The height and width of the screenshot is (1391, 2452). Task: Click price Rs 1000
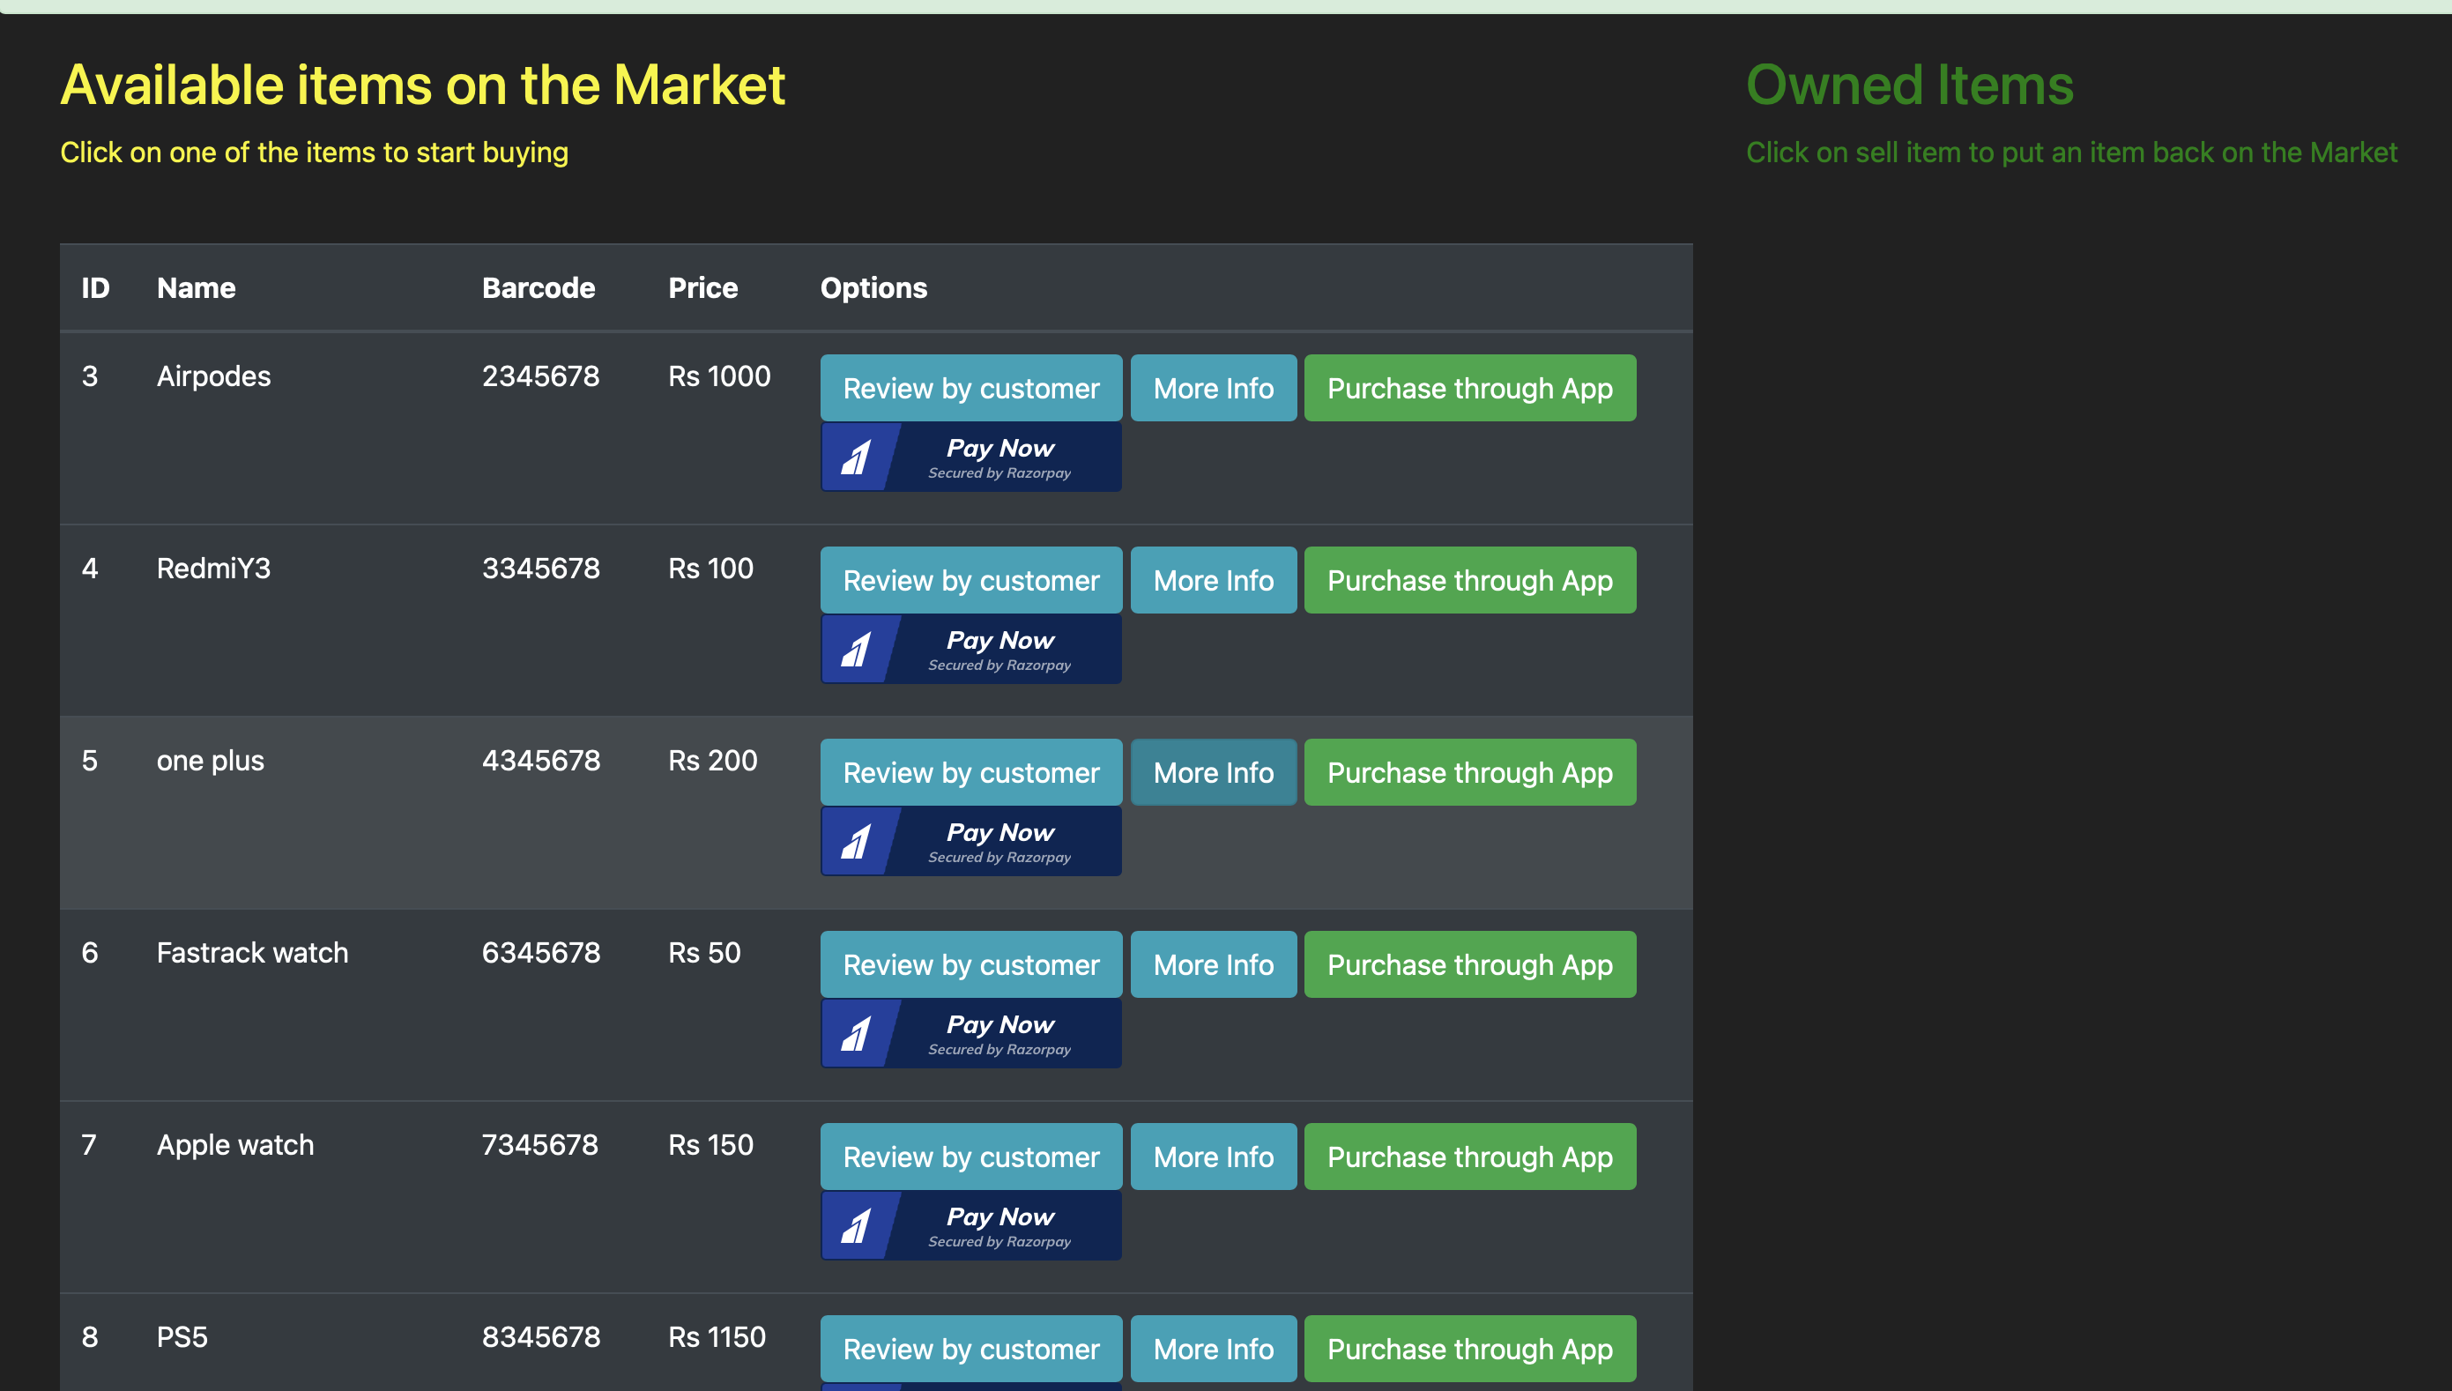point(719,376)
